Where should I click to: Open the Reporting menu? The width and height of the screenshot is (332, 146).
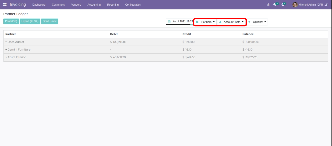[x=113, y=5]
